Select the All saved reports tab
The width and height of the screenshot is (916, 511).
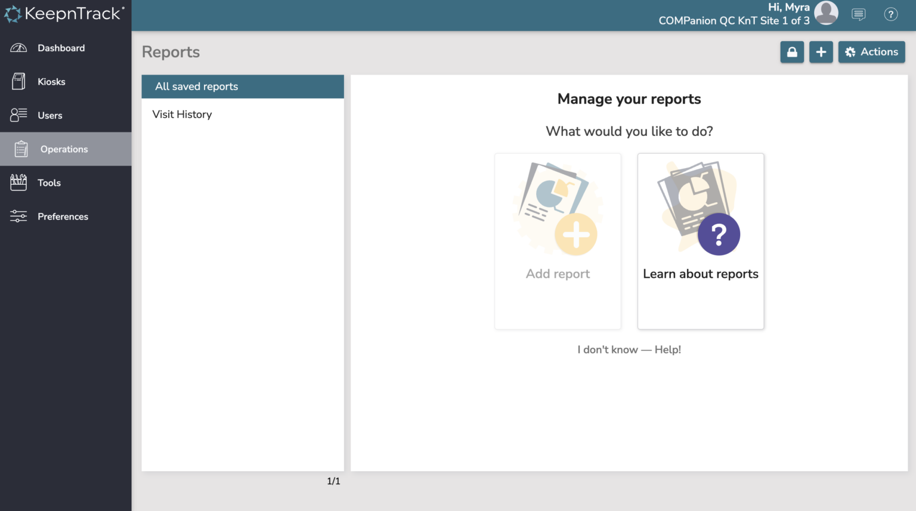(x=196, y=86)
